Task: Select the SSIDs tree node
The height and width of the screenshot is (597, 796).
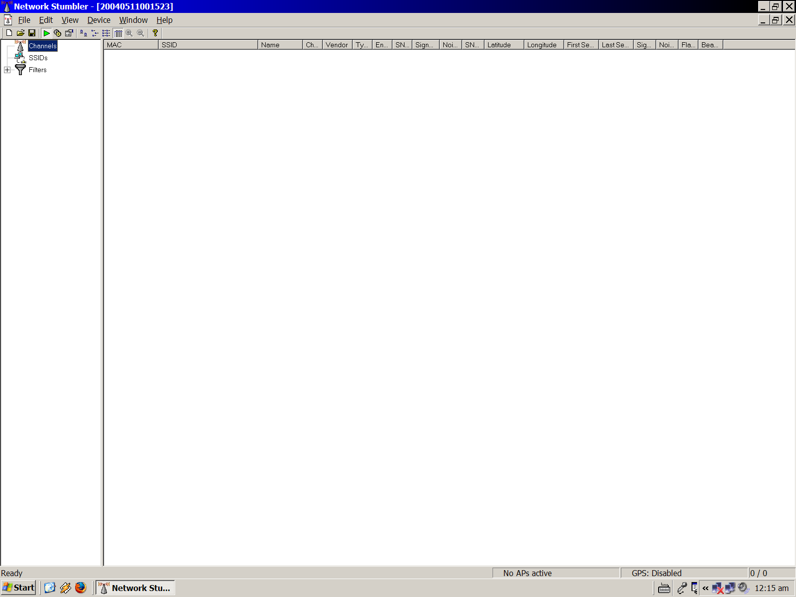Action: pos(38,58)
